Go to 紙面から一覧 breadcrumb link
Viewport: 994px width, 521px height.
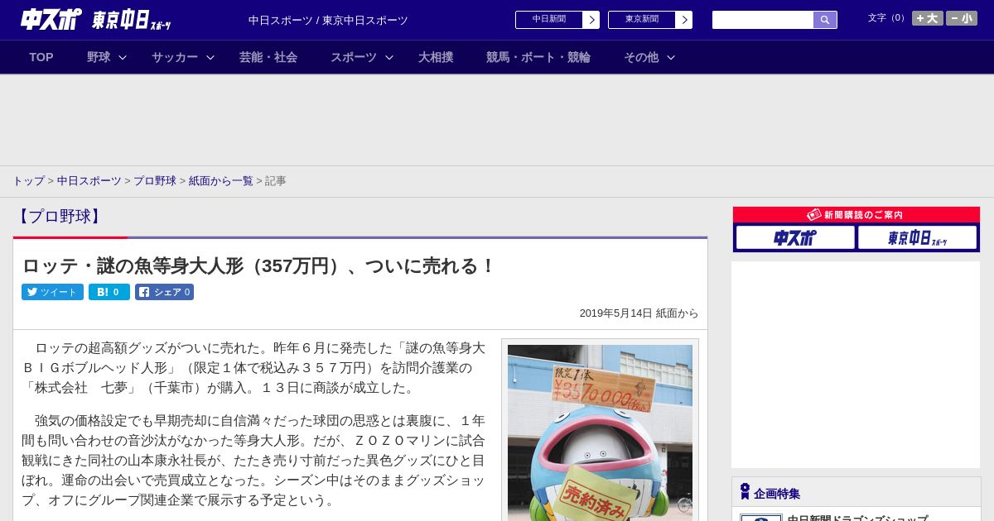point(221,180)
